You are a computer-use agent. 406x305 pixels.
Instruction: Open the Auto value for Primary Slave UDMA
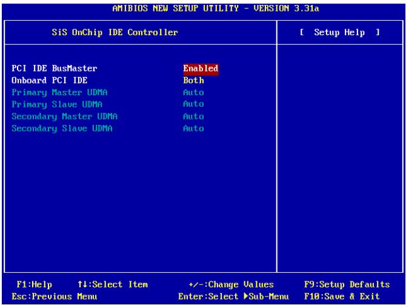[x=193, y=104]
